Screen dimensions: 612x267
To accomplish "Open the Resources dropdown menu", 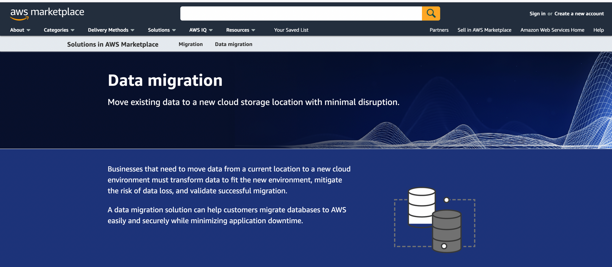I will pos(241,30).
